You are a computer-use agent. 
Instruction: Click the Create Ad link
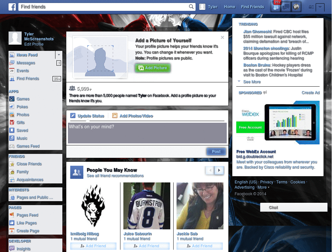click(x=311, y=93)
